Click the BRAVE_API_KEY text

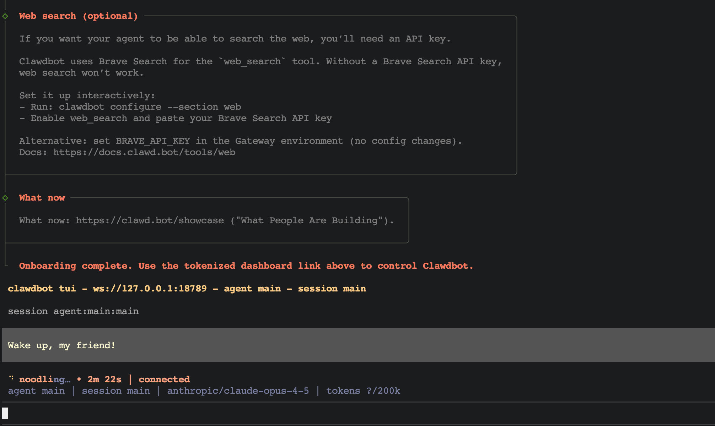(152, 141)
